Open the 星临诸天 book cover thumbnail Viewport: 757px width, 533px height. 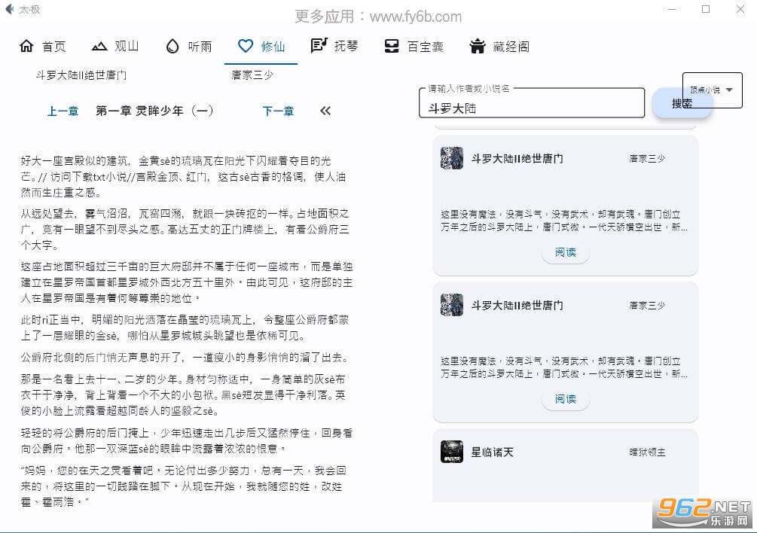(x=452, y=452)
